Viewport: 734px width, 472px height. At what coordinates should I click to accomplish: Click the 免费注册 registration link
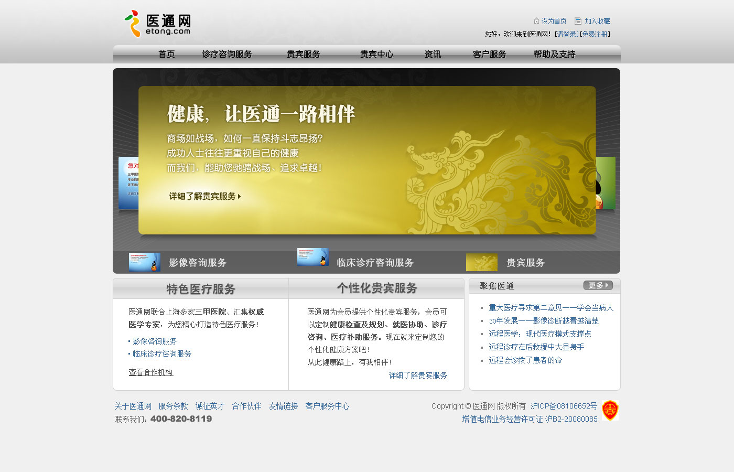pyautogui.click(x=595, y=34)
